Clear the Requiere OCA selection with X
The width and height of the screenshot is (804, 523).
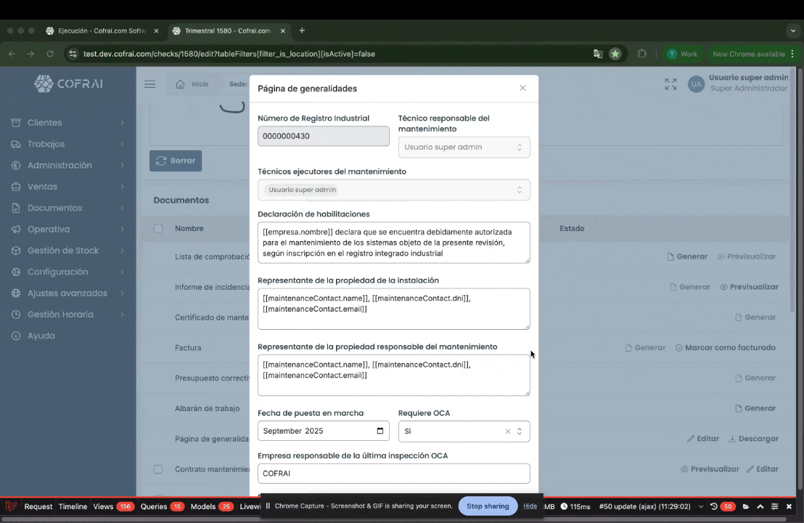(x=507, y=431)
